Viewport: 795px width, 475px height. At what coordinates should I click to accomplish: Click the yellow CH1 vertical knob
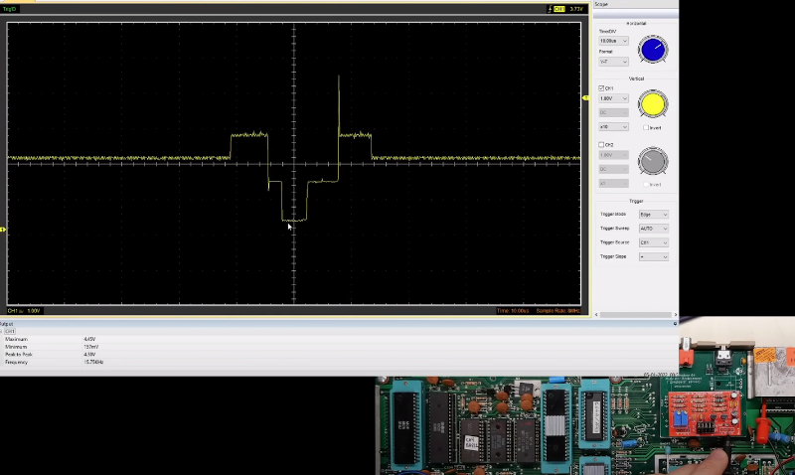[653, 103]
